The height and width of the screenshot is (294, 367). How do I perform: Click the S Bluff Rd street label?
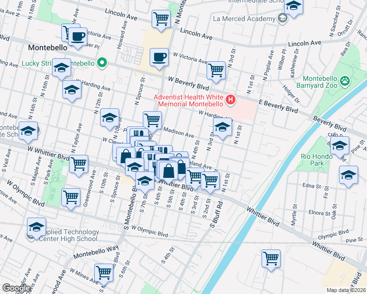[x=217, y=215]
